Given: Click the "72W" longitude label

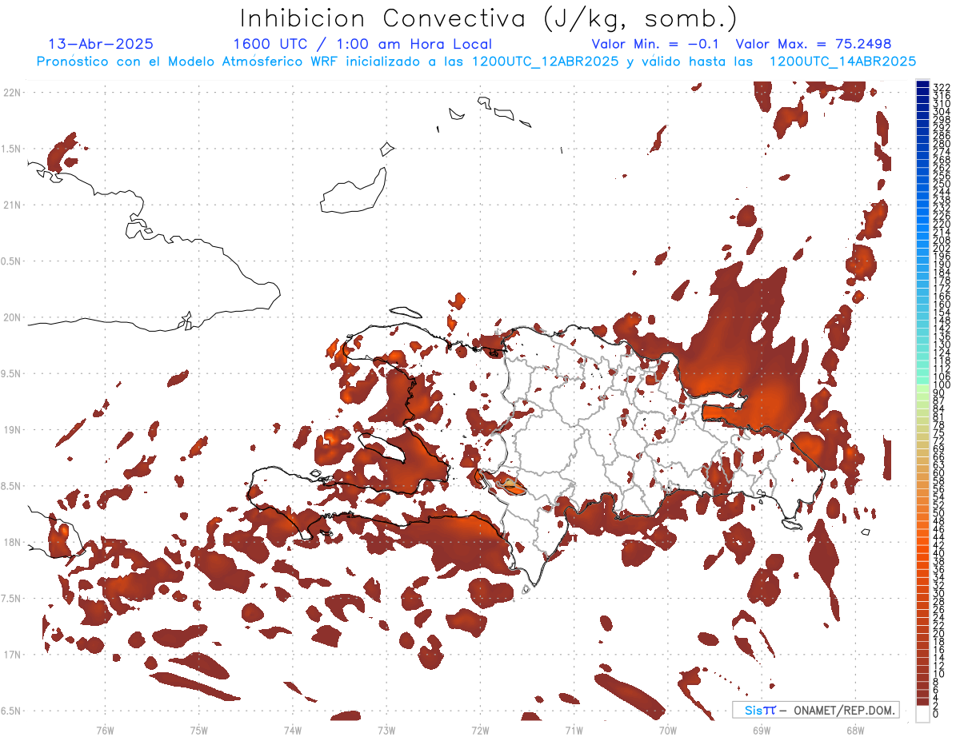Looking at the screenshot, I should (480, 730).
